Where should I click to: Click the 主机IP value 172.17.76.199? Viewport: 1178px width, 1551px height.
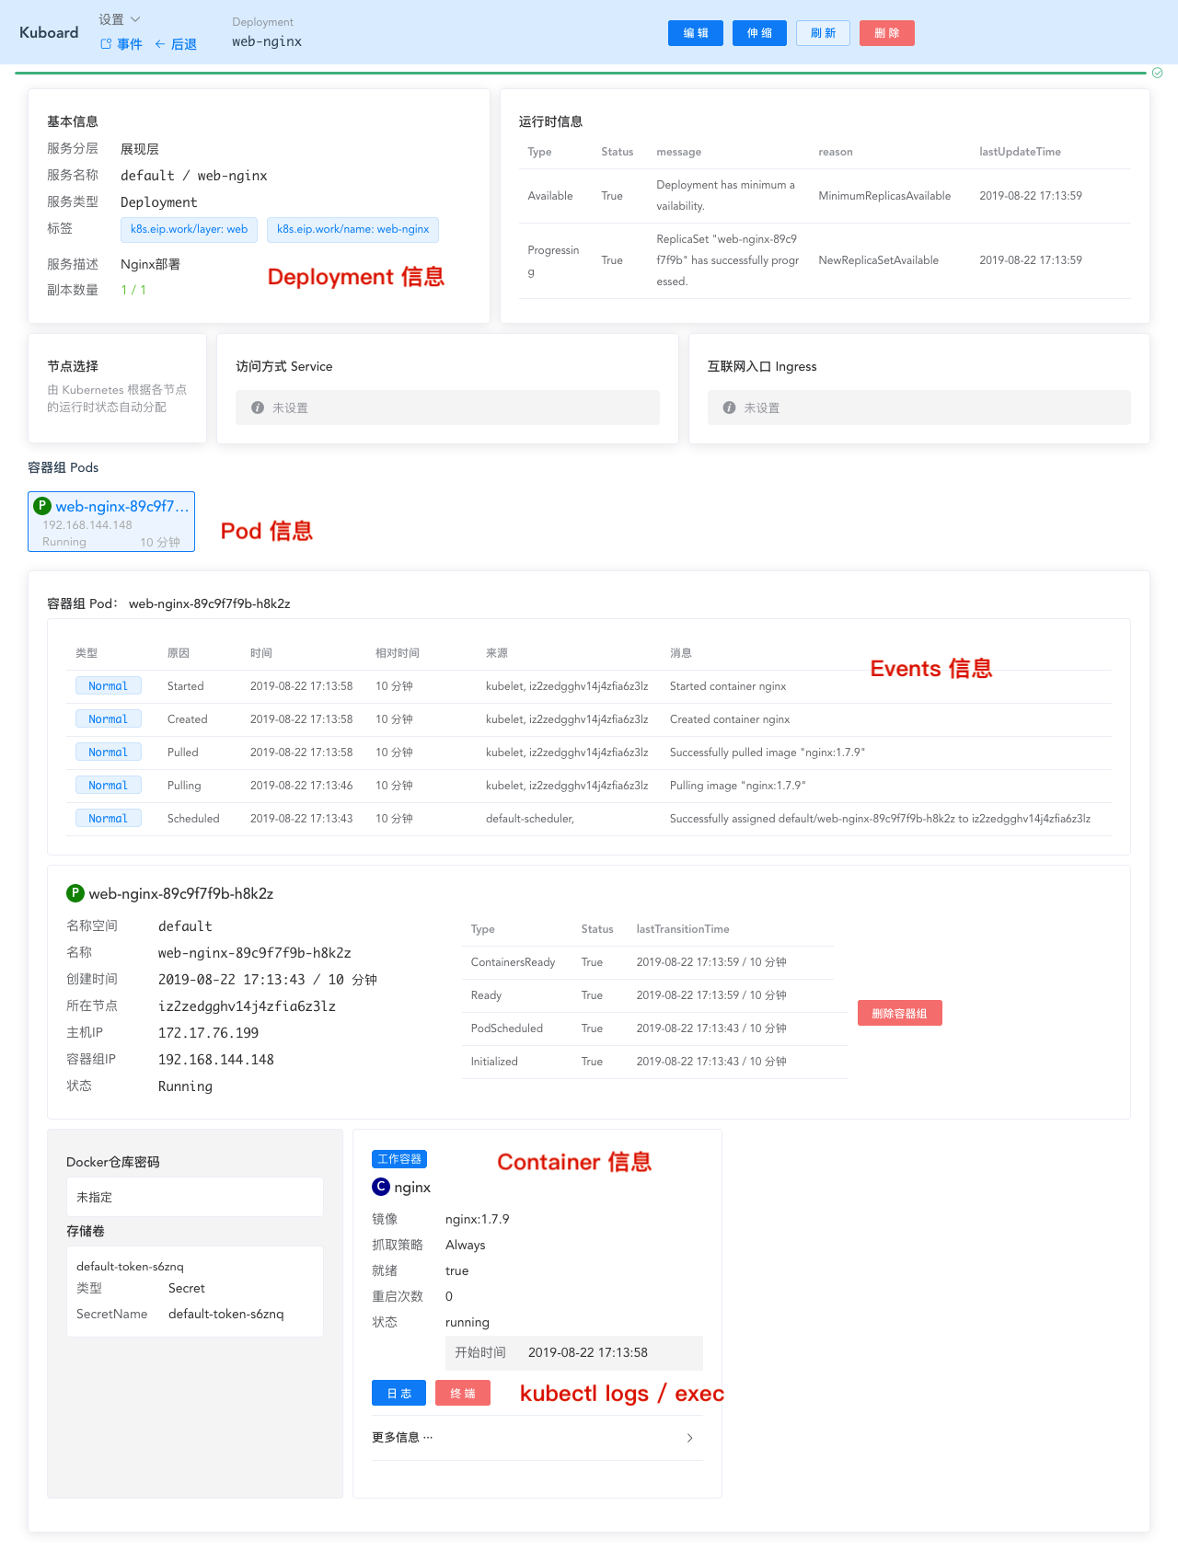[208, 1033]
